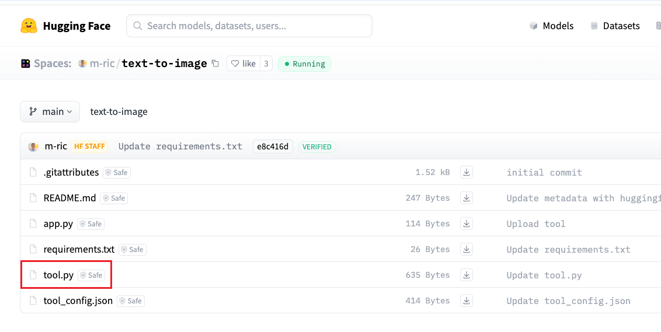Image resolution: width=661 pixels, height=332 pixels.
Task: Click the VERIFIED badge
Action: click(317, 146)
